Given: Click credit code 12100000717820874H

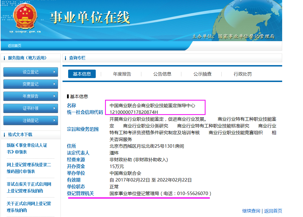Looking at the screenshot, I should 134,112.
